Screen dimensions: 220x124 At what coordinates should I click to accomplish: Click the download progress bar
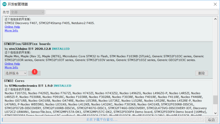point(103,120)
